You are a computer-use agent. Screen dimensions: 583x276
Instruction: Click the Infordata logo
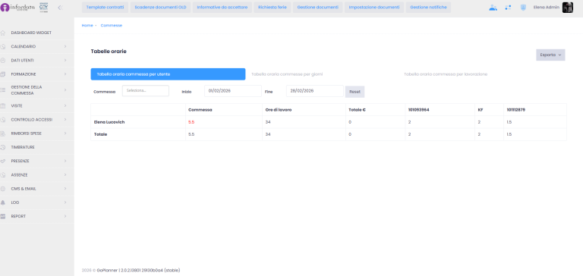pos(18,8)
